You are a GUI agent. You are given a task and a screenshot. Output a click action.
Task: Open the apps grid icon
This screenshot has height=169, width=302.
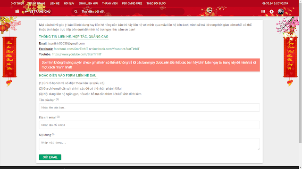[x=263, y=12]
